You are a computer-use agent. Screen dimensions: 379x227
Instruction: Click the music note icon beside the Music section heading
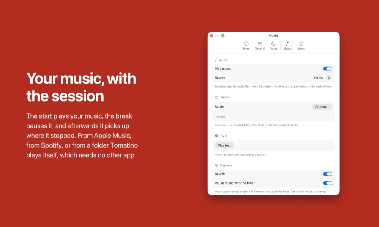click(216, 60)
